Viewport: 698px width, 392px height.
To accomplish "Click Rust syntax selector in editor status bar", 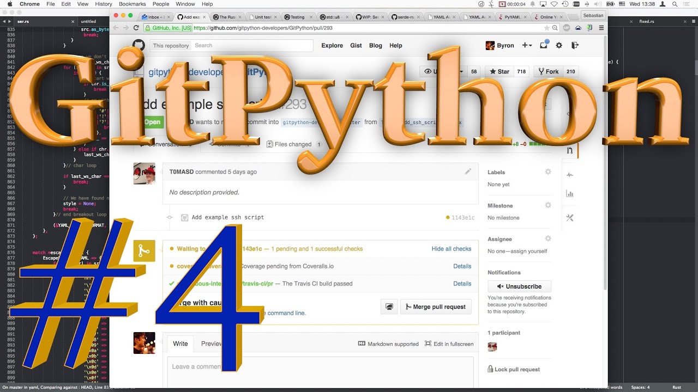I will click(x=677, y=387).
